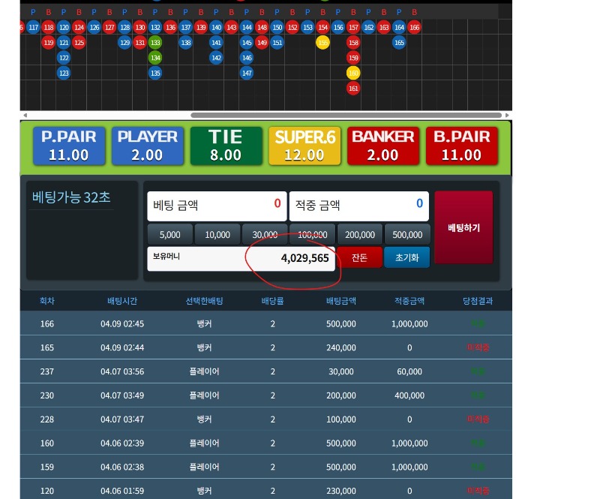Bet on BANKER at 2.00 odds
This screenshot has width=600, height=499.
coord(382,146)
